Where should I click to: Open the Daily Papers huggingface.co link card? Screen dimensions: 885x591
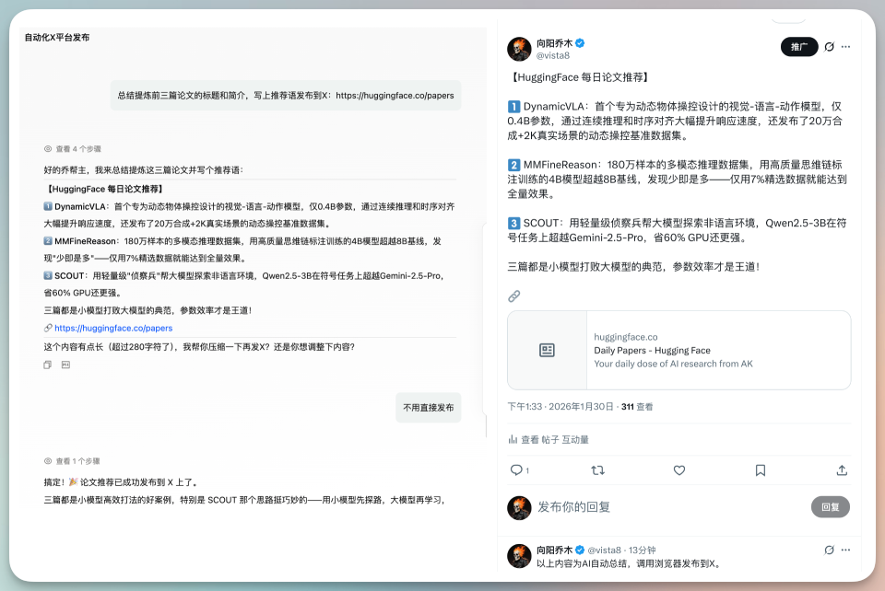click(679, 350)
